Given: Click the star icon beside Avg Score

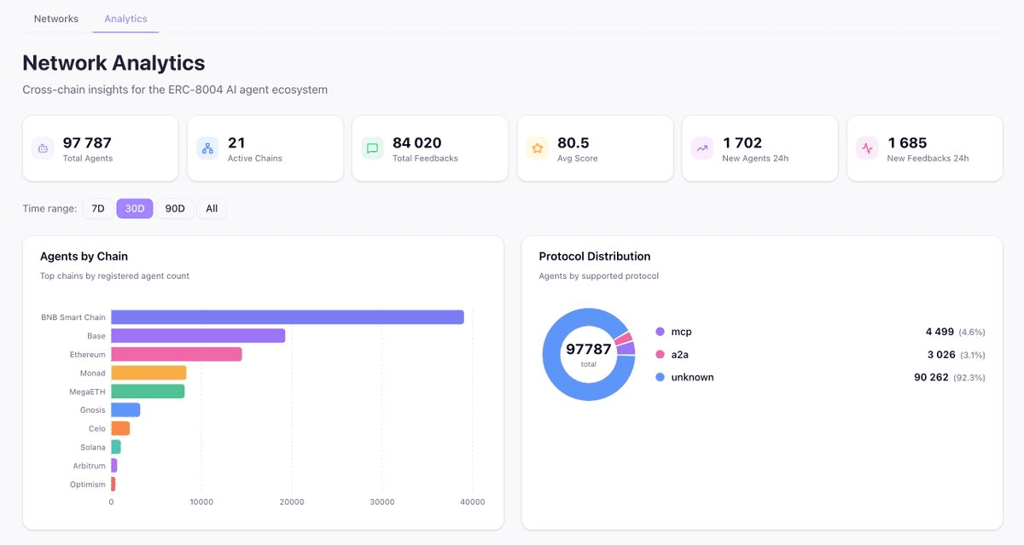Looking at the screenshot, I should (x=538, y=148).
